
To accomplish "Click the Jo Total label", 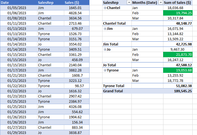I will 117,65.
